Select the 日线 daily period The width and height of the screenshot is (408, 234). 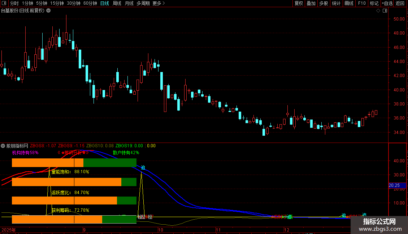pyautogui.click(x=105, y=3)
